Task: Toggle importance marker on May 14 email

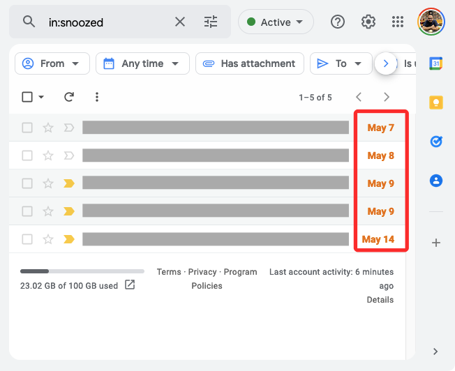Action: pyautogui.click(x=69, y=239)
